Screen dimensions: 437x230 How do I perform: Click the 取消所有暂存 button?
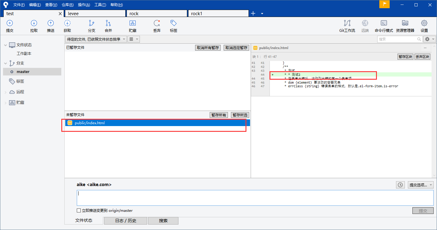coord(208,48)
